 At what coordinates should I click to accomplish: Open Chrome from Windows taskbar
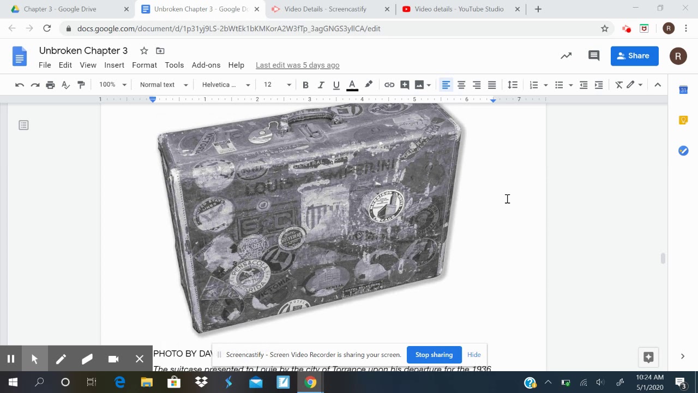point(310,382)
